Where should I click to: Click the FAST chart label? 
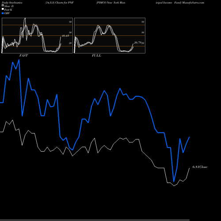[x=24, y=56]
